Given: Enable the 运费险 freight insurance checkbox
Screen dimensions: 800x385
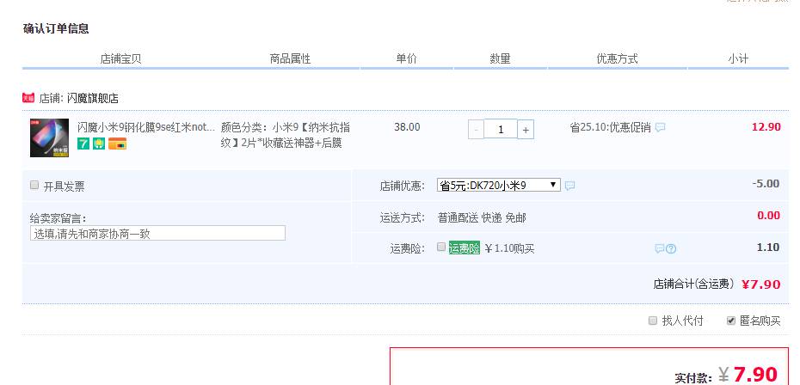Looking at the screenshot, I should coord(441,247).
